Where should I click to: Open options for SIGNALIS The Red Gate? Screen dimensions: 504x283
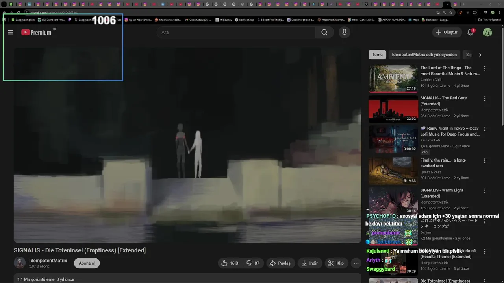pos(485,99)
